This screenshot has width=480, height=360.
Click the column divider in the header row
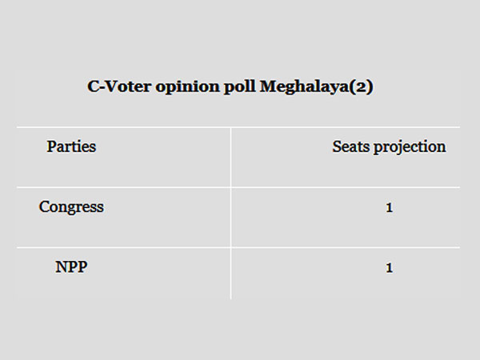230,157
